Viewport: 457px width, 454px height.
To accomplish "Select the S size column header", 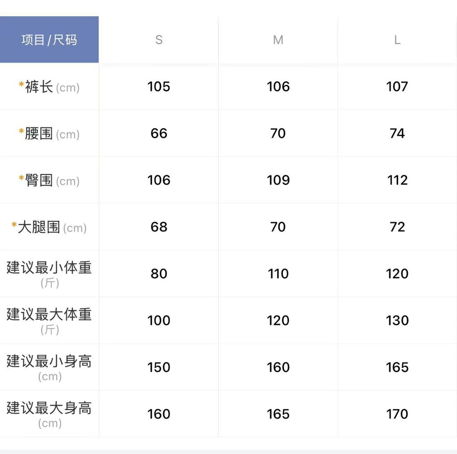I will (159, 40).
